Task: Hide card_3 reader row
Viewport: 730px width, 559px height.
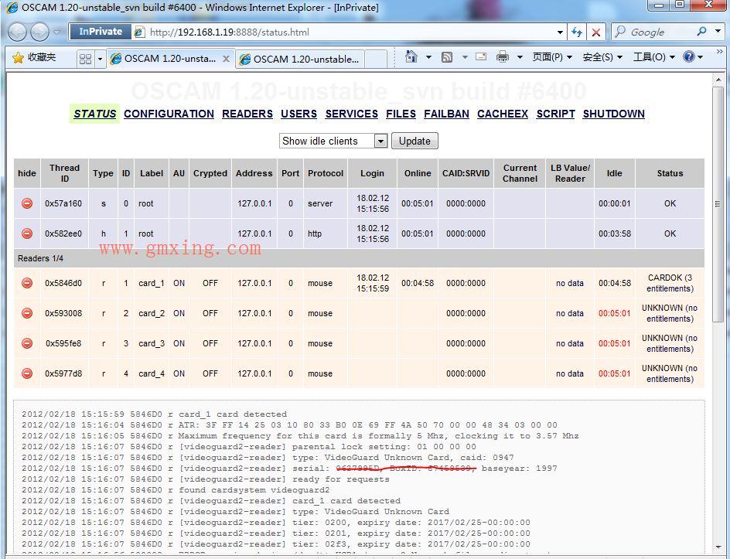Action: [x=27, y=343]
